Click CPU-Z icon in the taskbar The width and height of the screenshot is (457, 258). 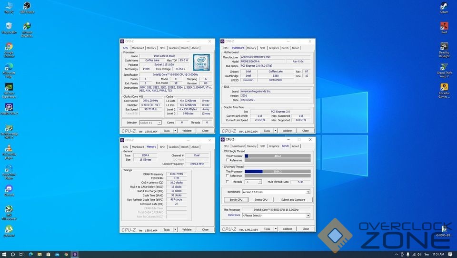coord(75,254)
